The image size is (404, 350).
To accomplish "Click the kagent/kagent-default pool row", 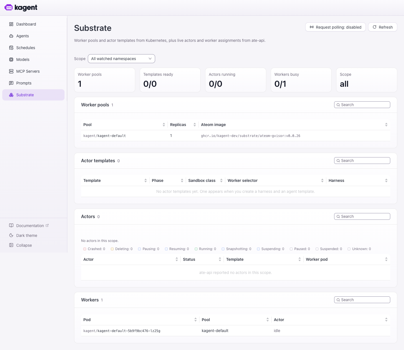I will [236, 136].
